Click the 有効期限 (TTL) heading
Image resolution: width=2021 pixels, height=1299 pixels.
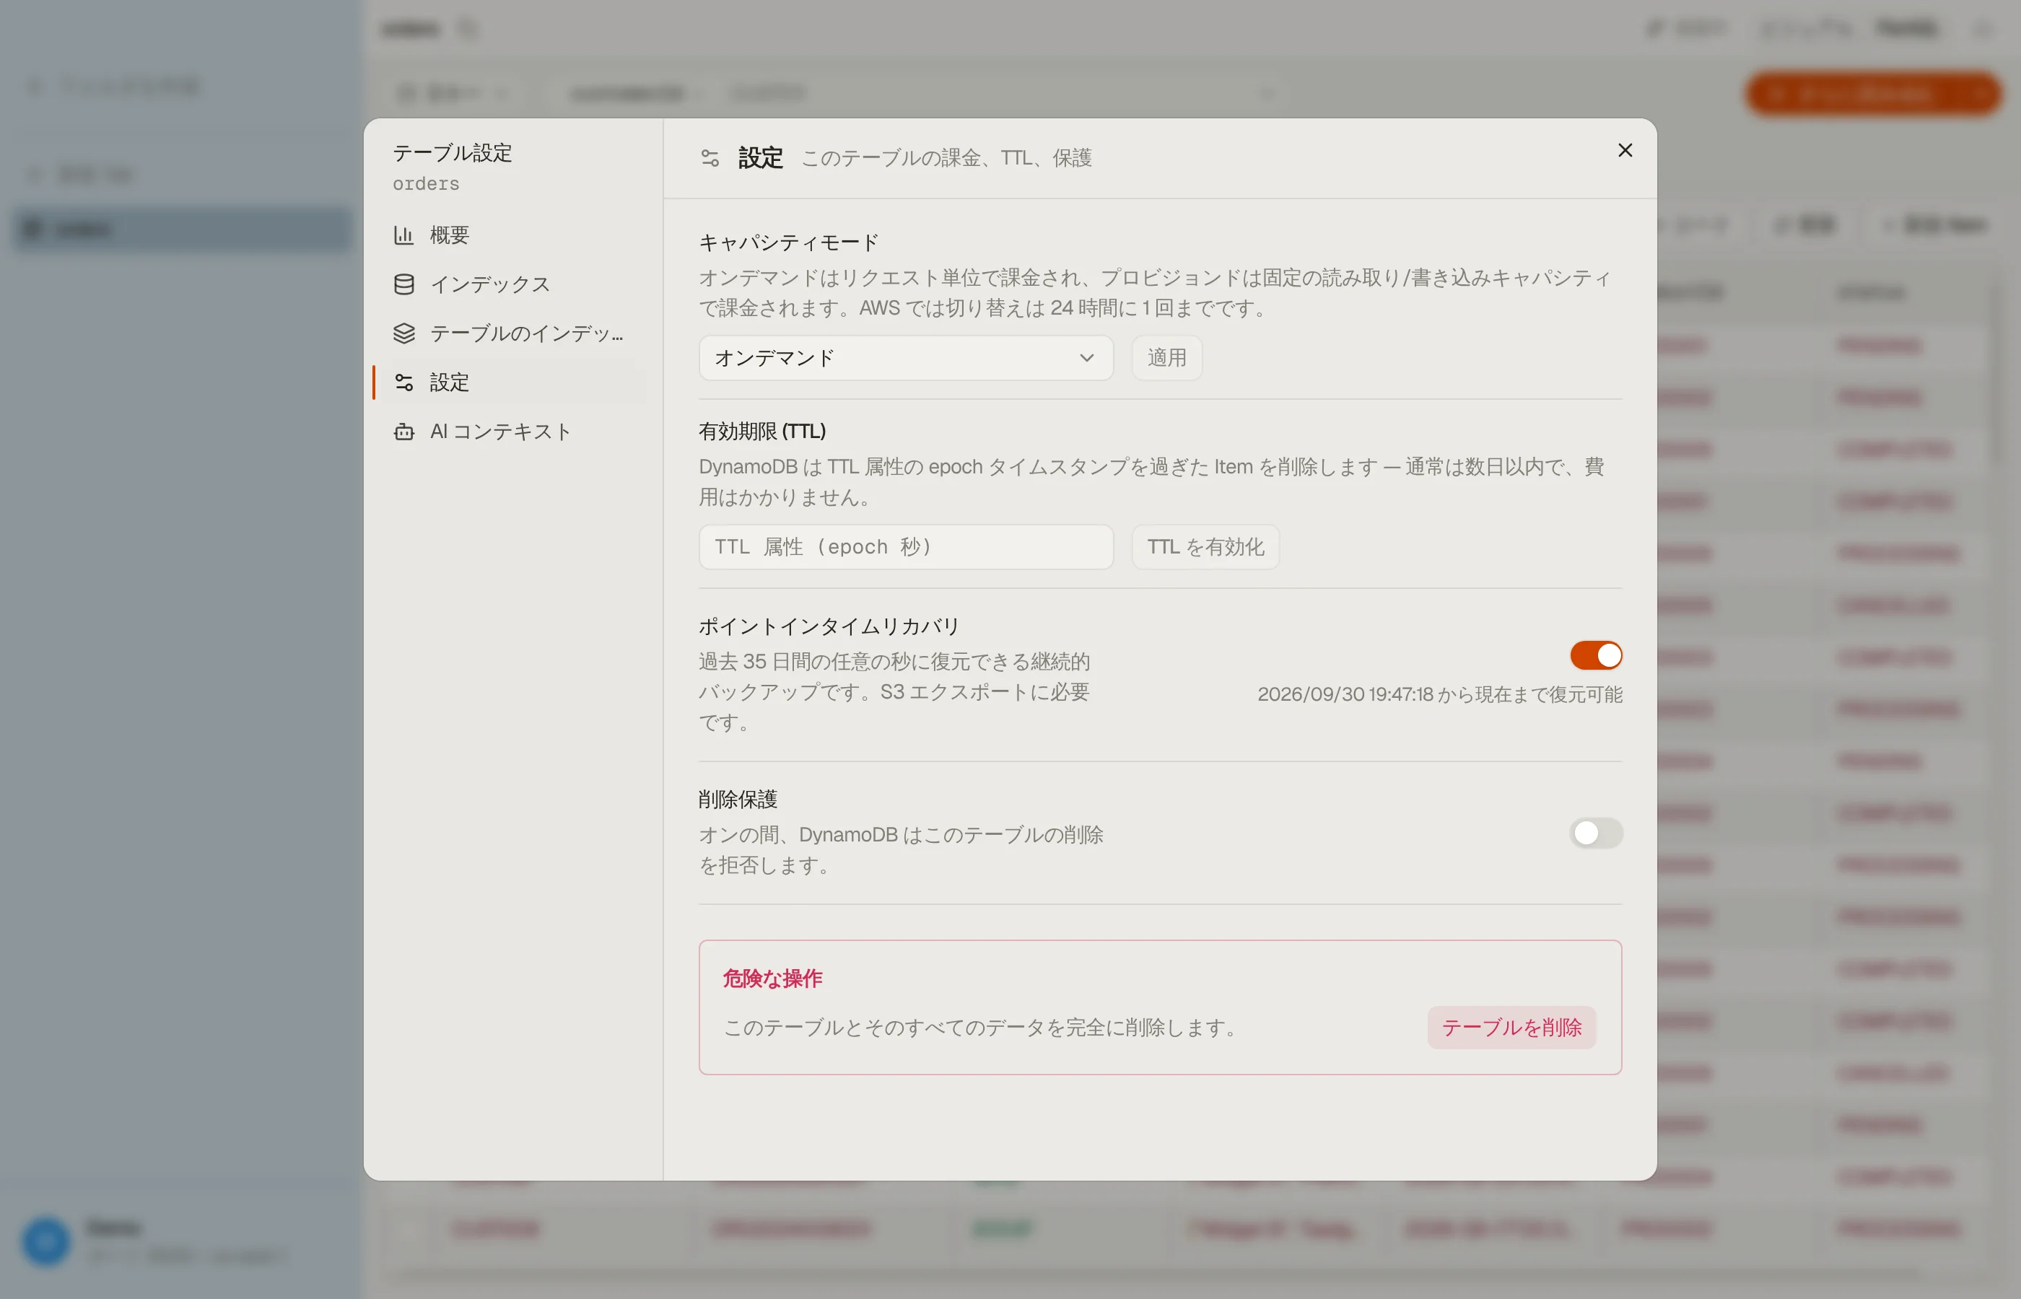(761, 431)
